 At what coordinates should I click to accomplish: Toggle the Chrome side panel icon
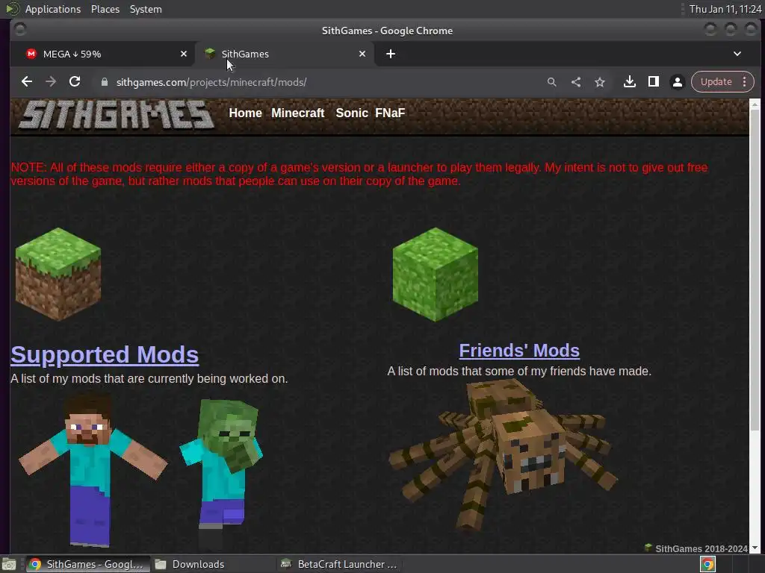click(x=653, y=82)
